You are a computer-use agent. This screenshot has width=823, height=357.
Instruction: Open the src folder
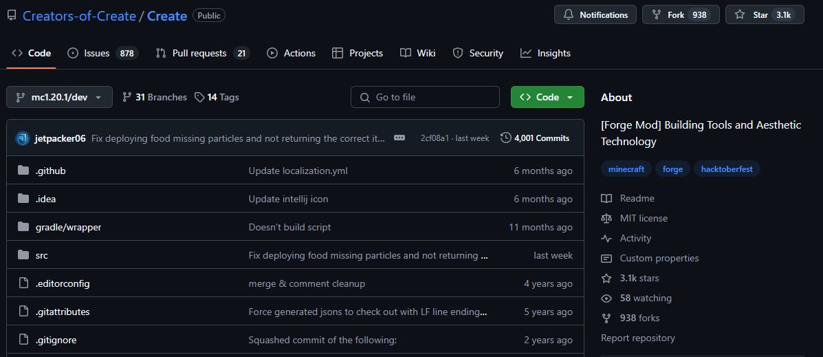point(42,255)
